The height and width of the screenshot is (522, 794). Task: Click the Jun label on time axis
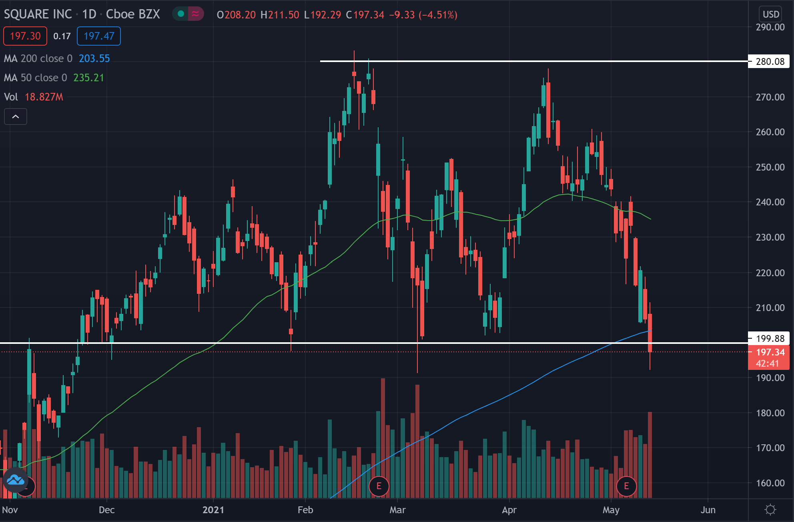708,510
